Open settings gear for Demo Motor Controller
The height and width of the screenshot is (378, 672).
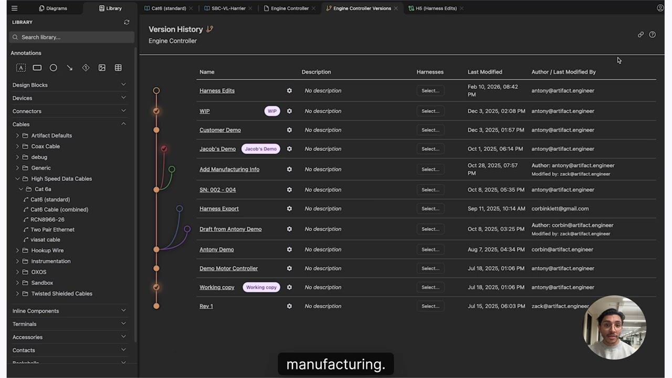coord(289,269)
